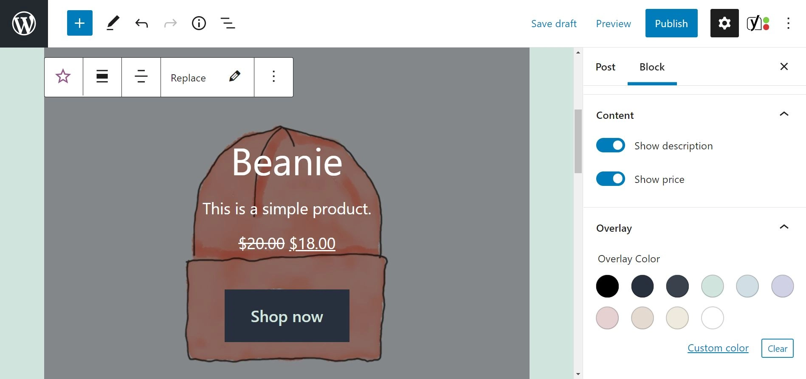Viewport: 806px width, 379px height.
Task: Click the Publish button
Action: pos(671,23)
